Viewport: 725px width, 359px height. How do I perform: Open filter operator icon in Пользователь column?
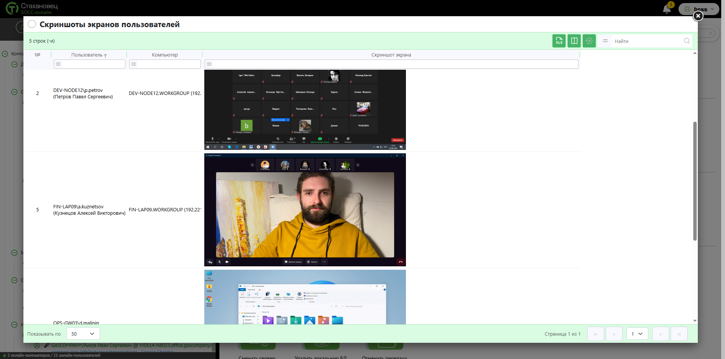(58, 64)
